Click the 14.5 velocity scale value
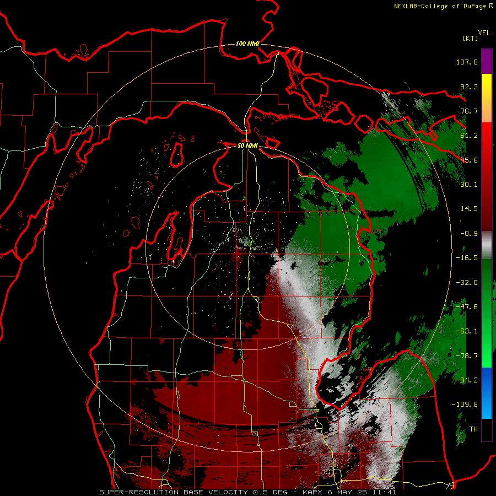Viewport: 496px width, 496px height. (x=469, y=209)
